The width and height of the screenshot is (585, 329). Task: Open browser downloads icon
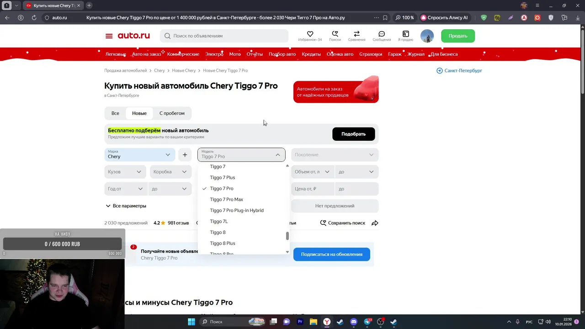(577, 18)
